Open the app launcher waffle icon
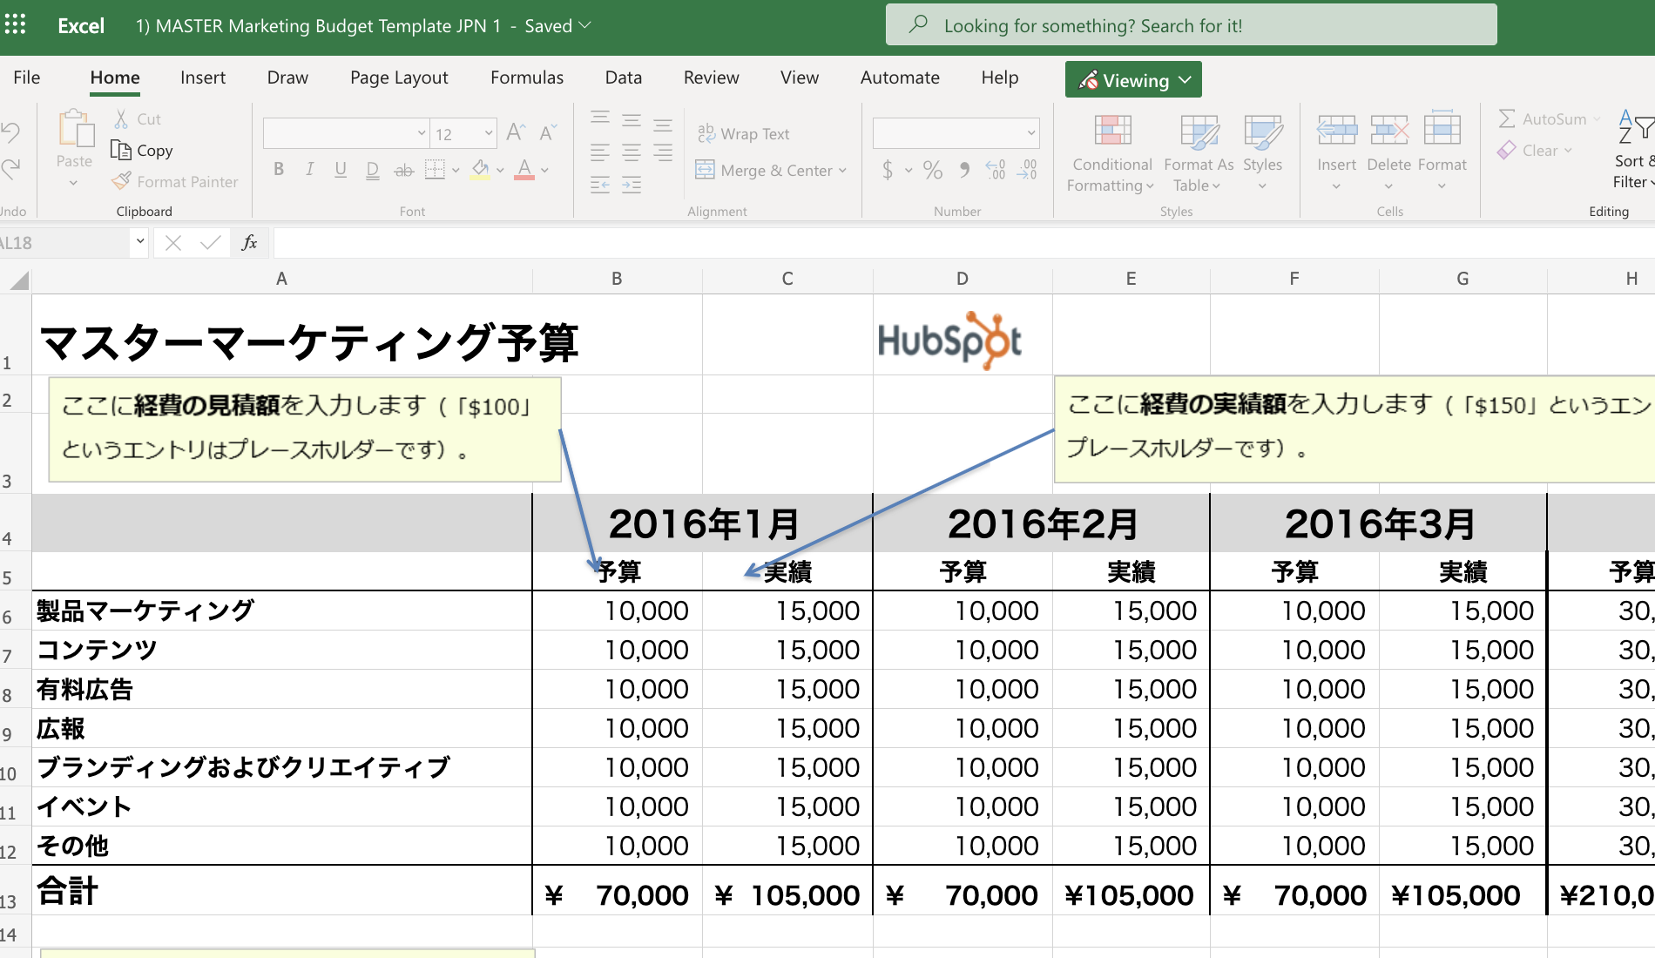Image resolution: width=1655 pixels, height=958 pixels. click(x=16, y=25)
